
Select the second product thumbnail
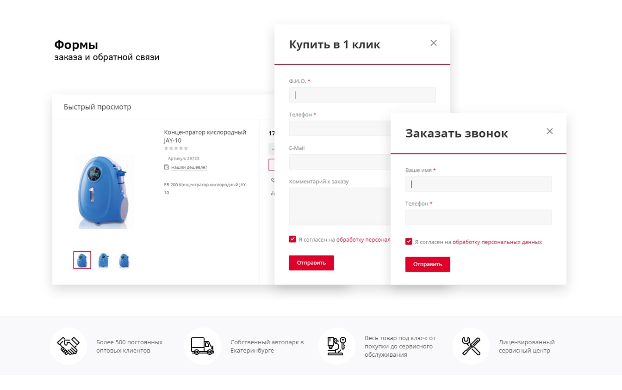(103, 260)
